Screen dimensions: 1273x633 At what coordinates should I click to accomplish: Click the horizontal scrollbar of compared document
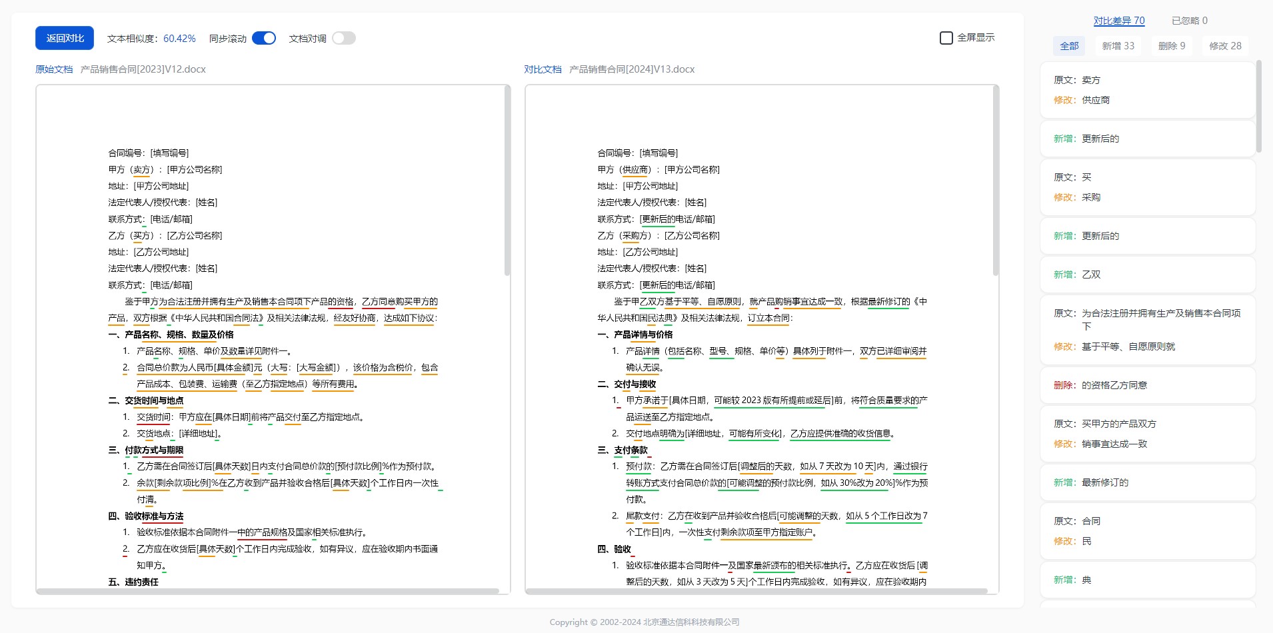pyautogui.click(x=756, y=591)
